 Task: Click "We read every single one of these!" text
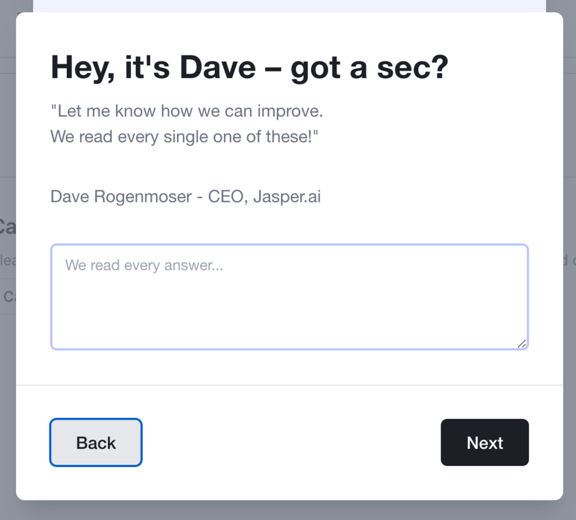click(x=184, y=137)
